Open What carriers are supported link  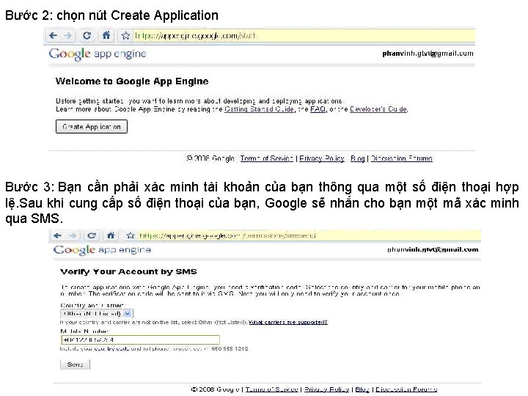click(x=288, y=322)
